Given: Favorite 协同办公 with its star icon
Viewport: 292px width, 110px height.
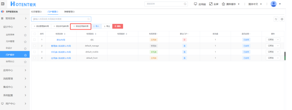Looking at the screenshot, I should pos(25,62).
